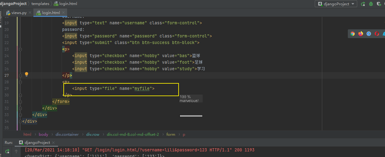Open page in Opera browser
385x157 pixels.
pyautogui.click(x=377, y=34)
